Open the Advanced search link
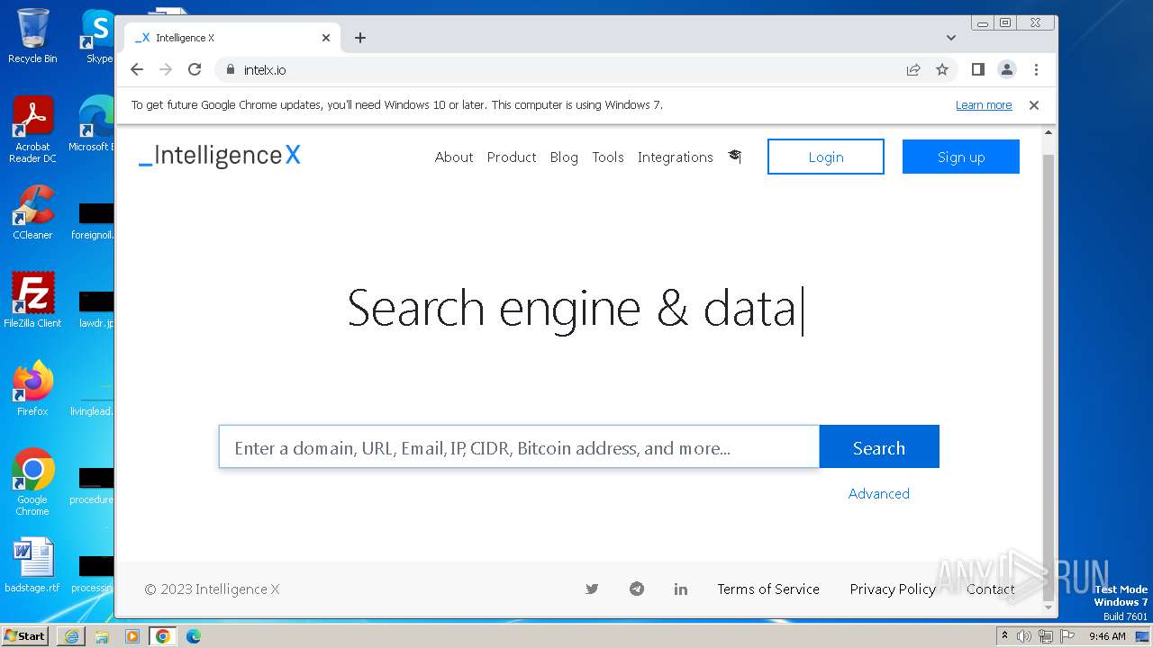The width and height of the screenshot is (1153, 648). tap(879, 493)
